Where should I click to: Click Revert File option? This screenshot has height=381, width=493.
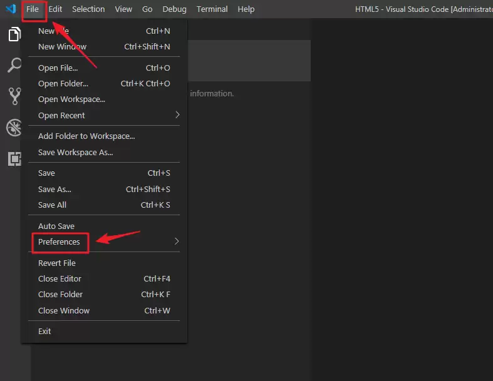tap(57, 263)
